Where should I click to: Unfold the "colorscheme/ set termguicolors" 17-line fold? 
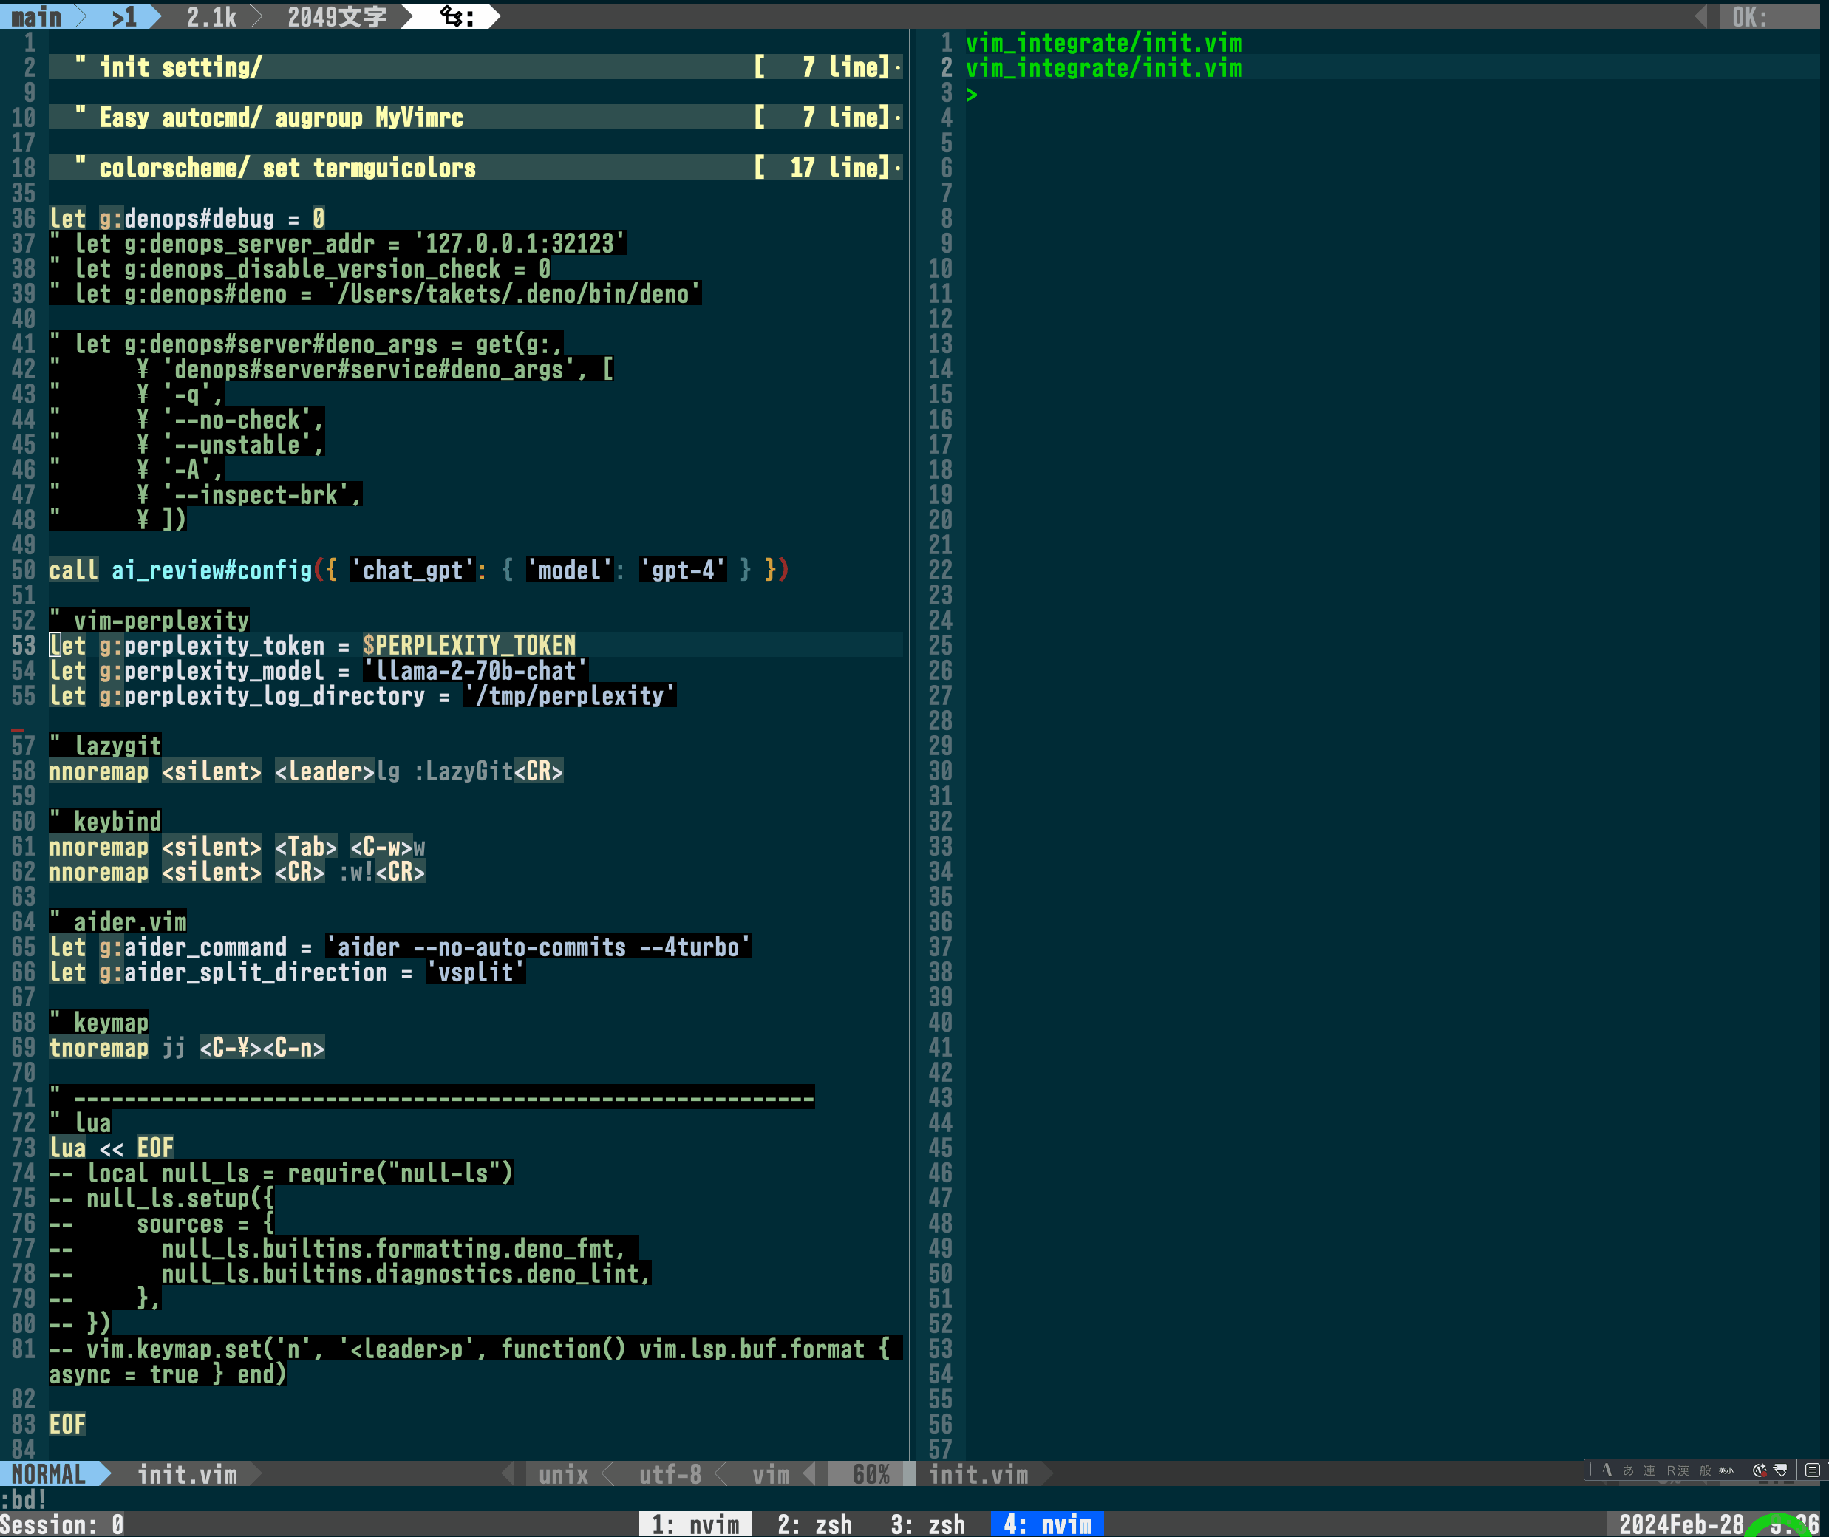click(x=287, y=168)
